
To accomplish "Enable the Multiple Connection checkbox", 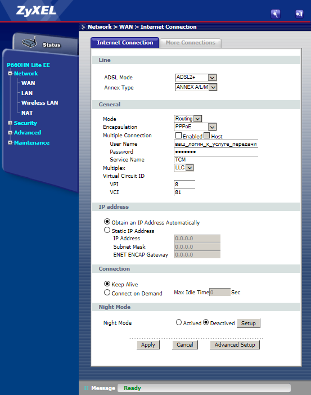I will click(x=178, y=136).
